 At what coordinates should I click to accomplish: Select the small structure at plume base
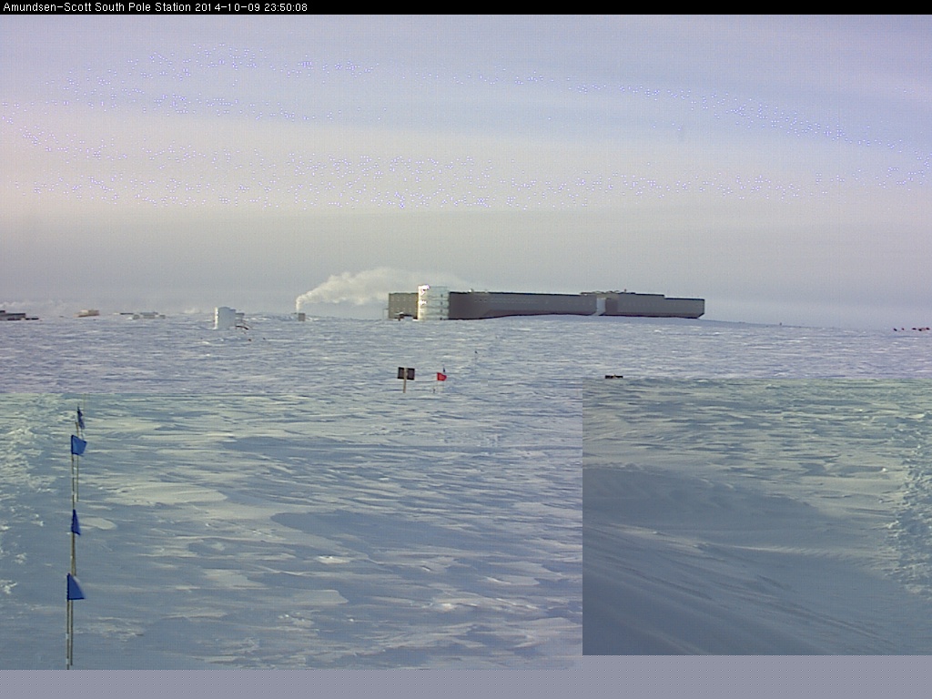click(x=299, y=316)
